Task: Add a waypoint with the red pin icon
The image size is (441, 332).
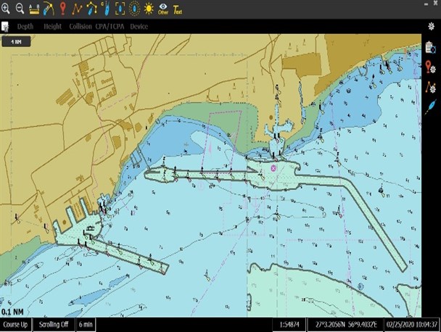Action: tap(62, 9)
